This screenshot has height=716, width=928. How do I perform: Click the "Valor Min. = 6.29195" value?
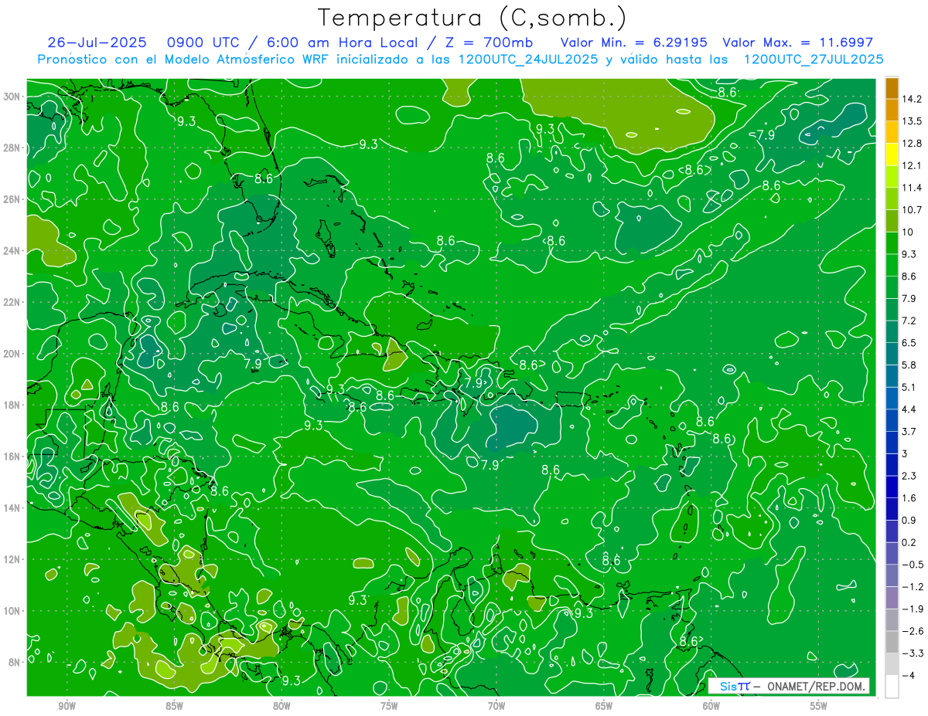[633, 42]
